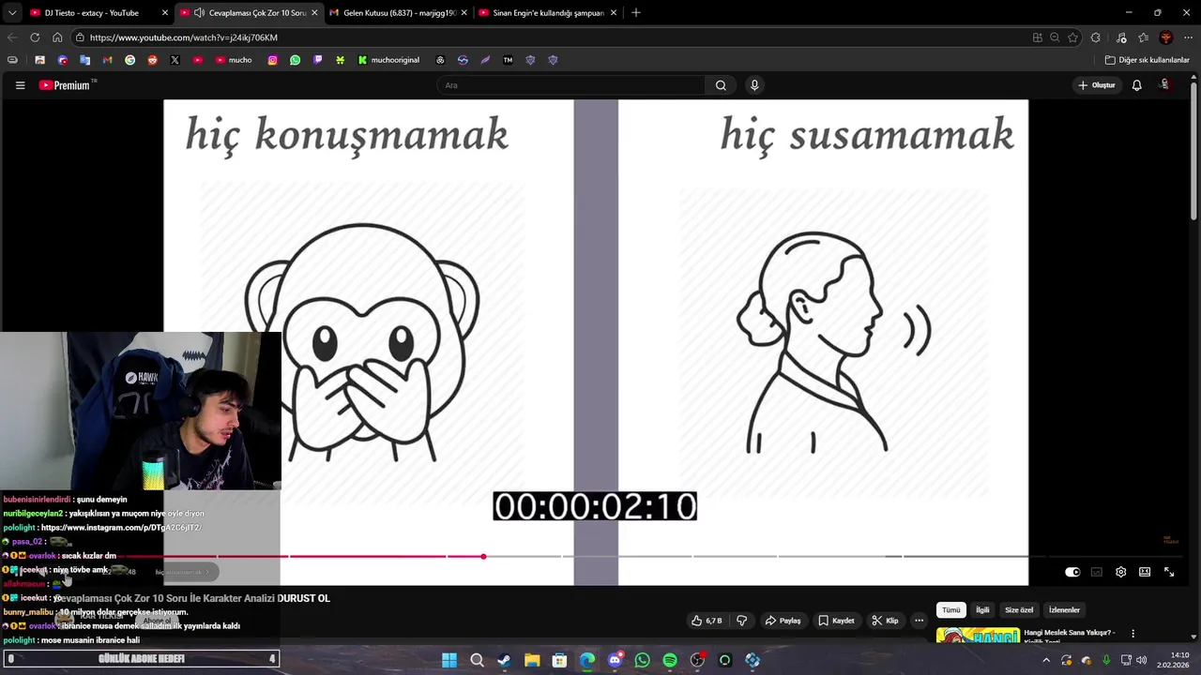Open Steam from the taskbar
The width and height of the screenshot is (1201, 675).
tap(504, 660)
